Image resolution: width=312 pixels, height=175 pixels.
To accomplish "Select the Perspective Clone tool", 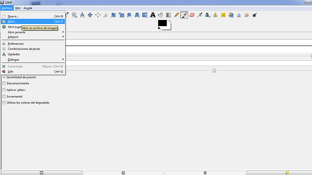I will click(x=231, y=15).
